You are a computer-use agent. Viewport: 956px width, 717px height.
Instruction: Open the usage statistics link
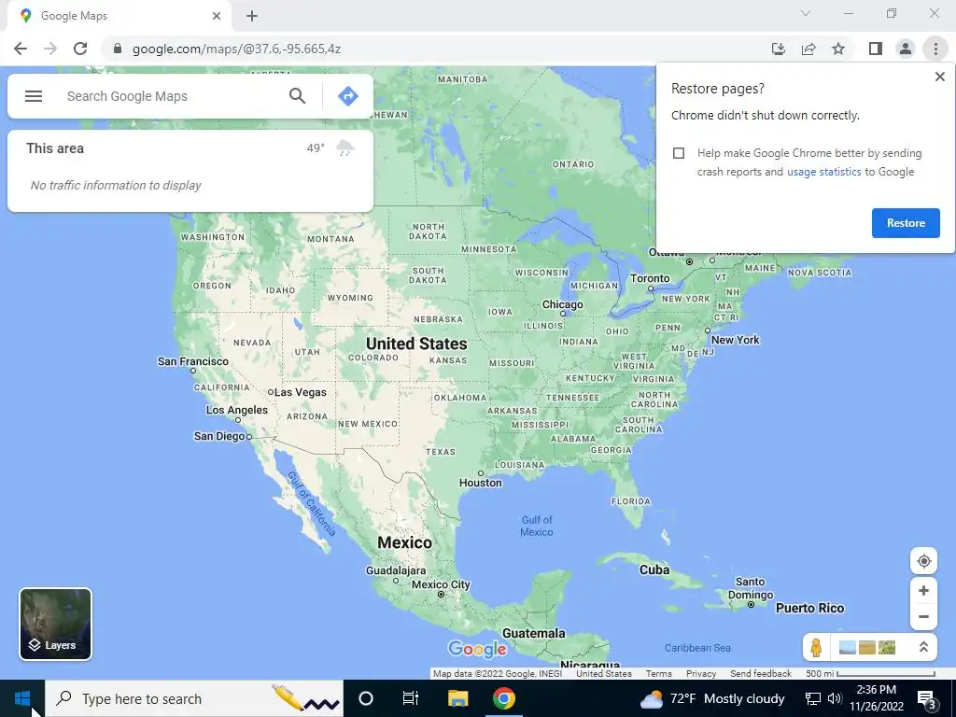[x=823, y=172]
